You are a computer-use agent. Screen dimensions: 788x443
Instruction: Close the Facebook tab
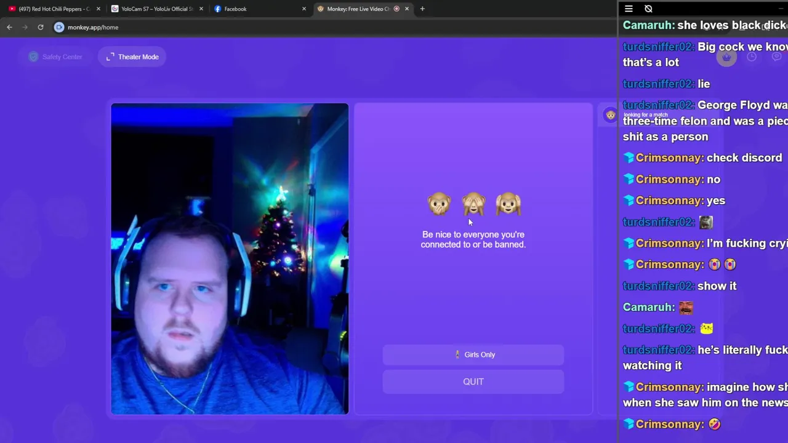[x=304, y=9]
